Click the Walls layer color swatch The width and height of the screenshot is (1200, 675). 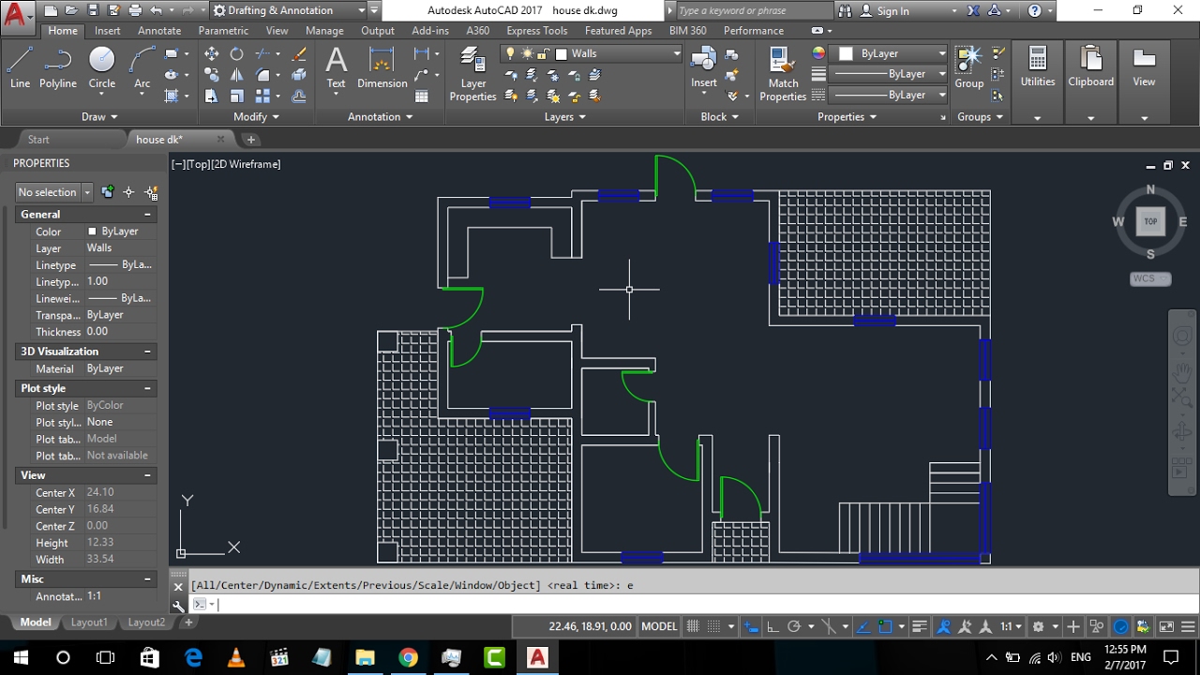[560, 53]
